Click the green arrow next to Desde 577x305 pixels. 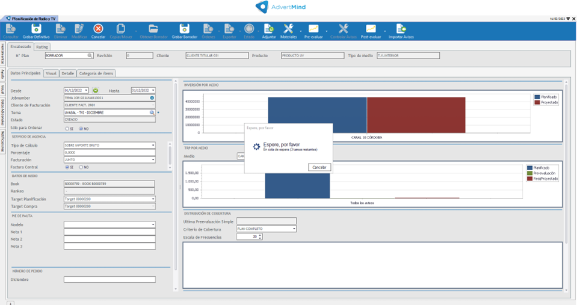click(x=96, y=90)
